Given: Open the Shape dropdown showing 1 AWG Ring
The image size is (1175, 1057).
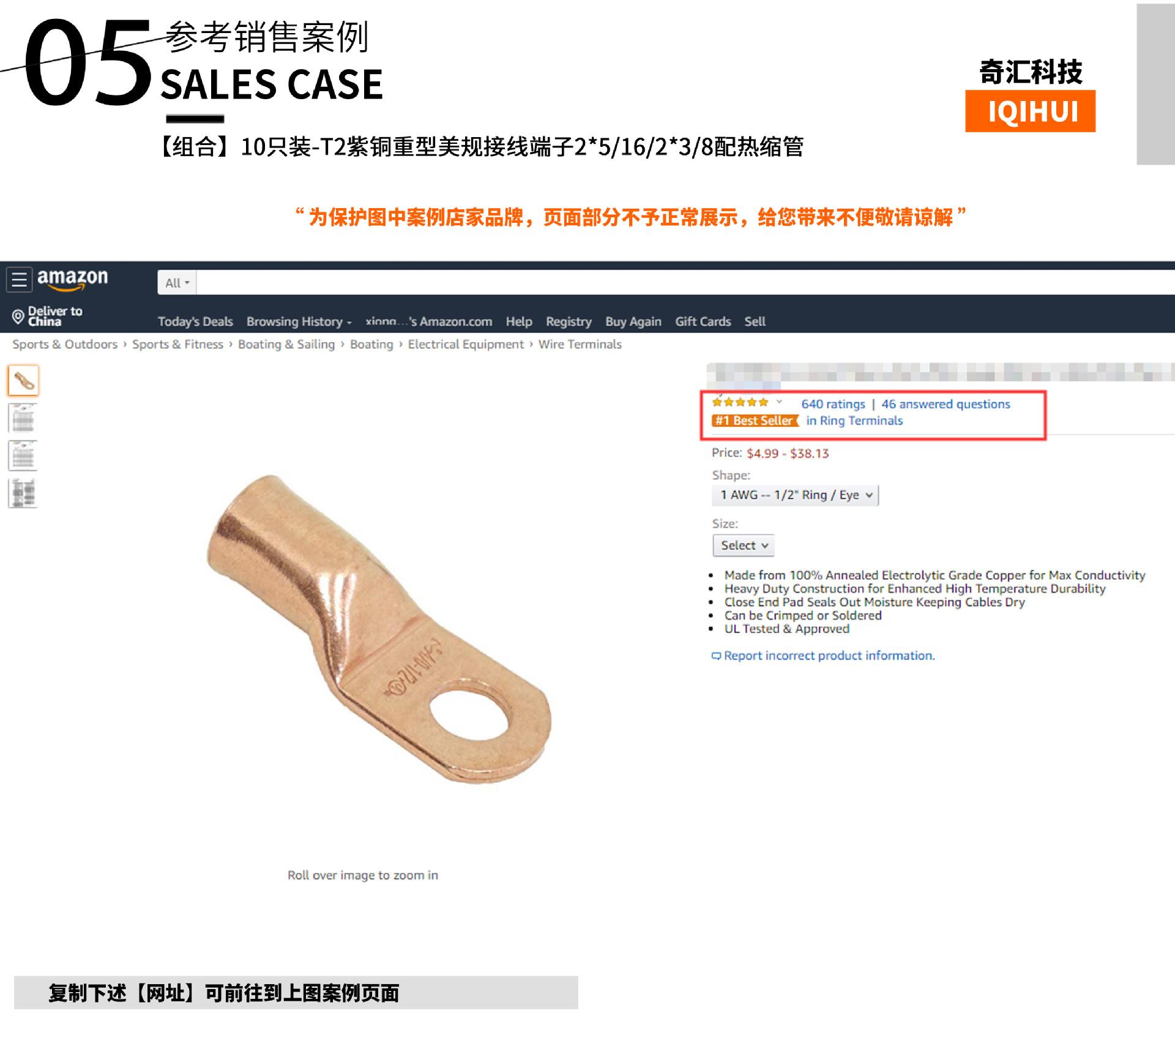Looking at the screenshot, I should pos(795,495).
